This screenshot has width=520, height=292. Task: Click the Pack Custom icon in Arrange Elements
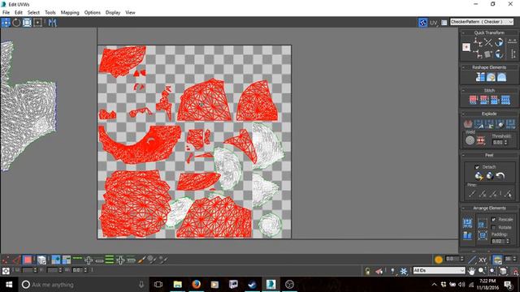468,223
